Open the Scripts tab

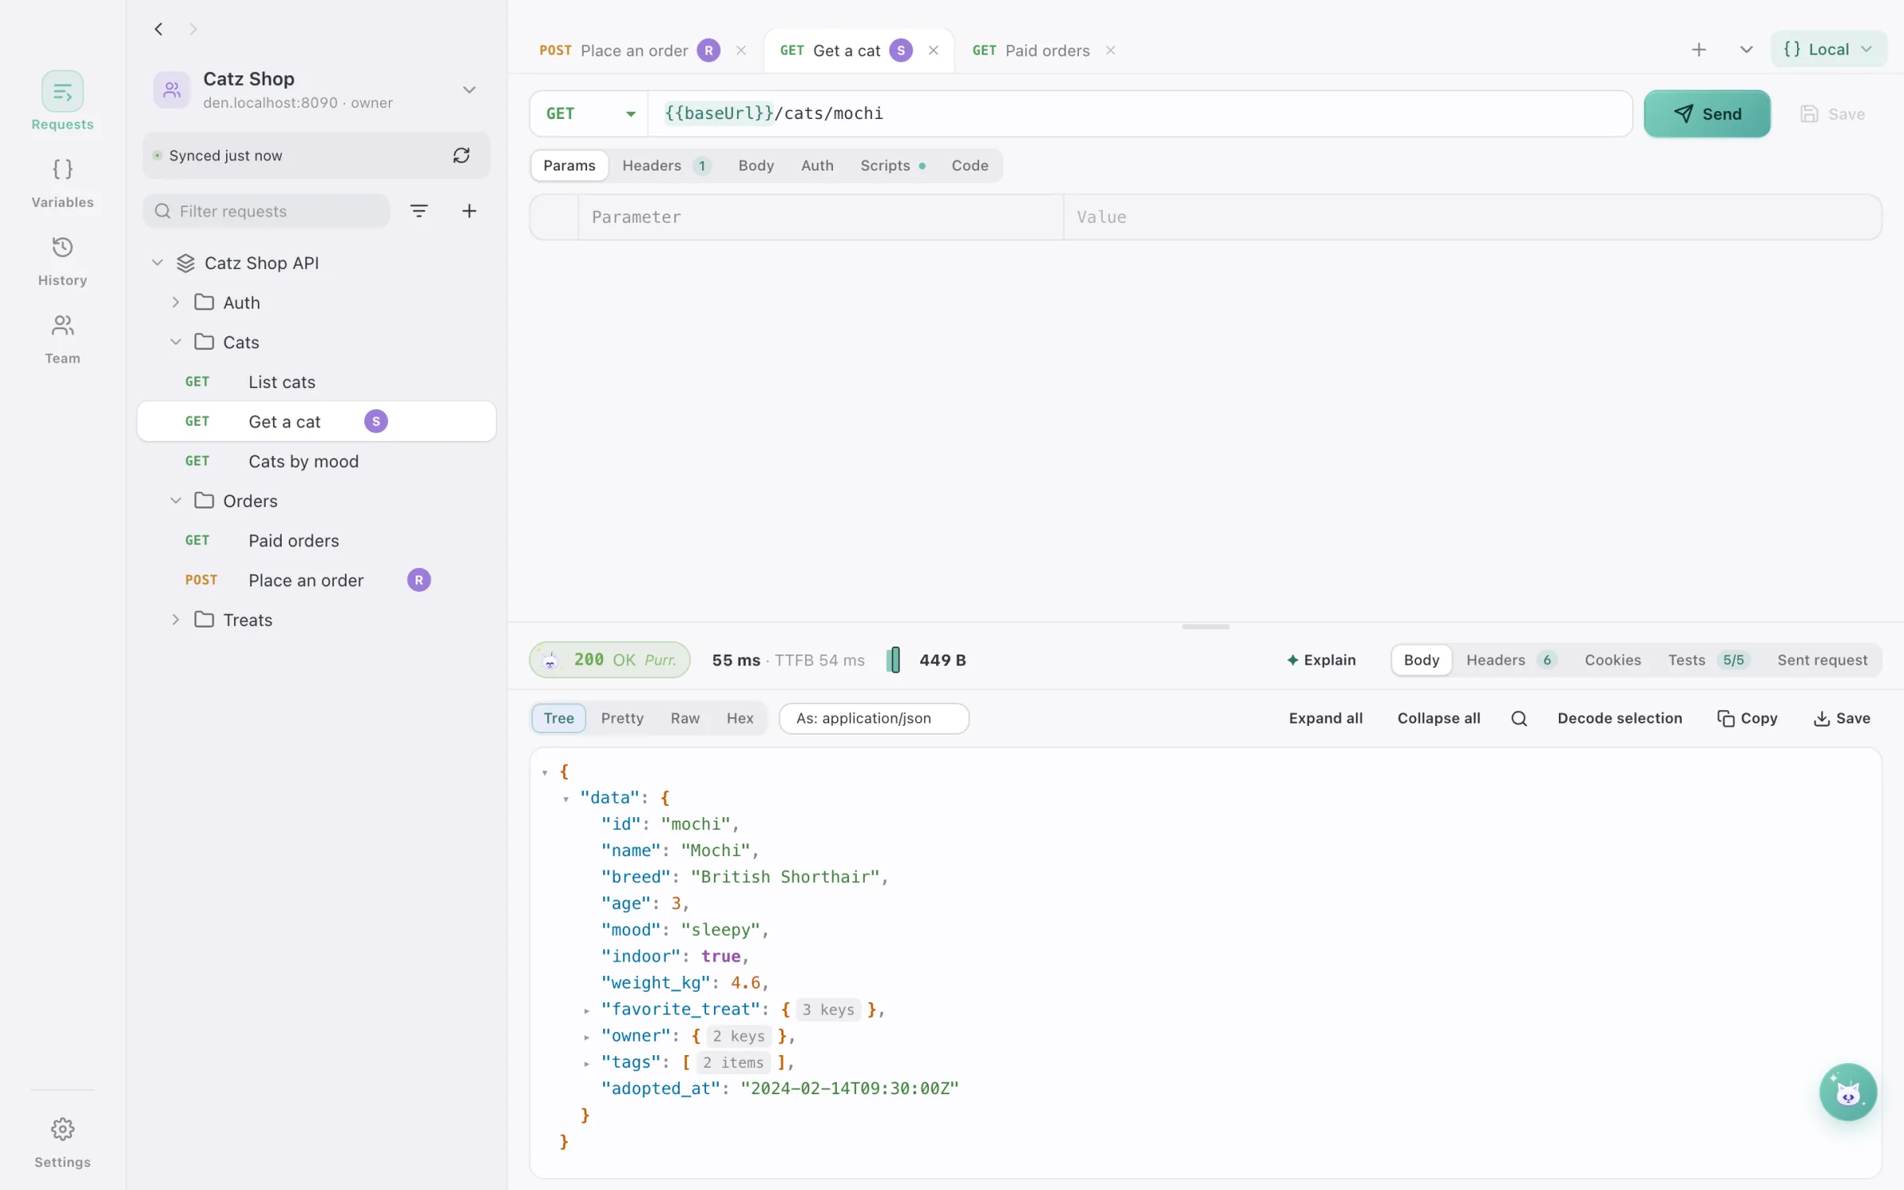(x=892, y=165)
